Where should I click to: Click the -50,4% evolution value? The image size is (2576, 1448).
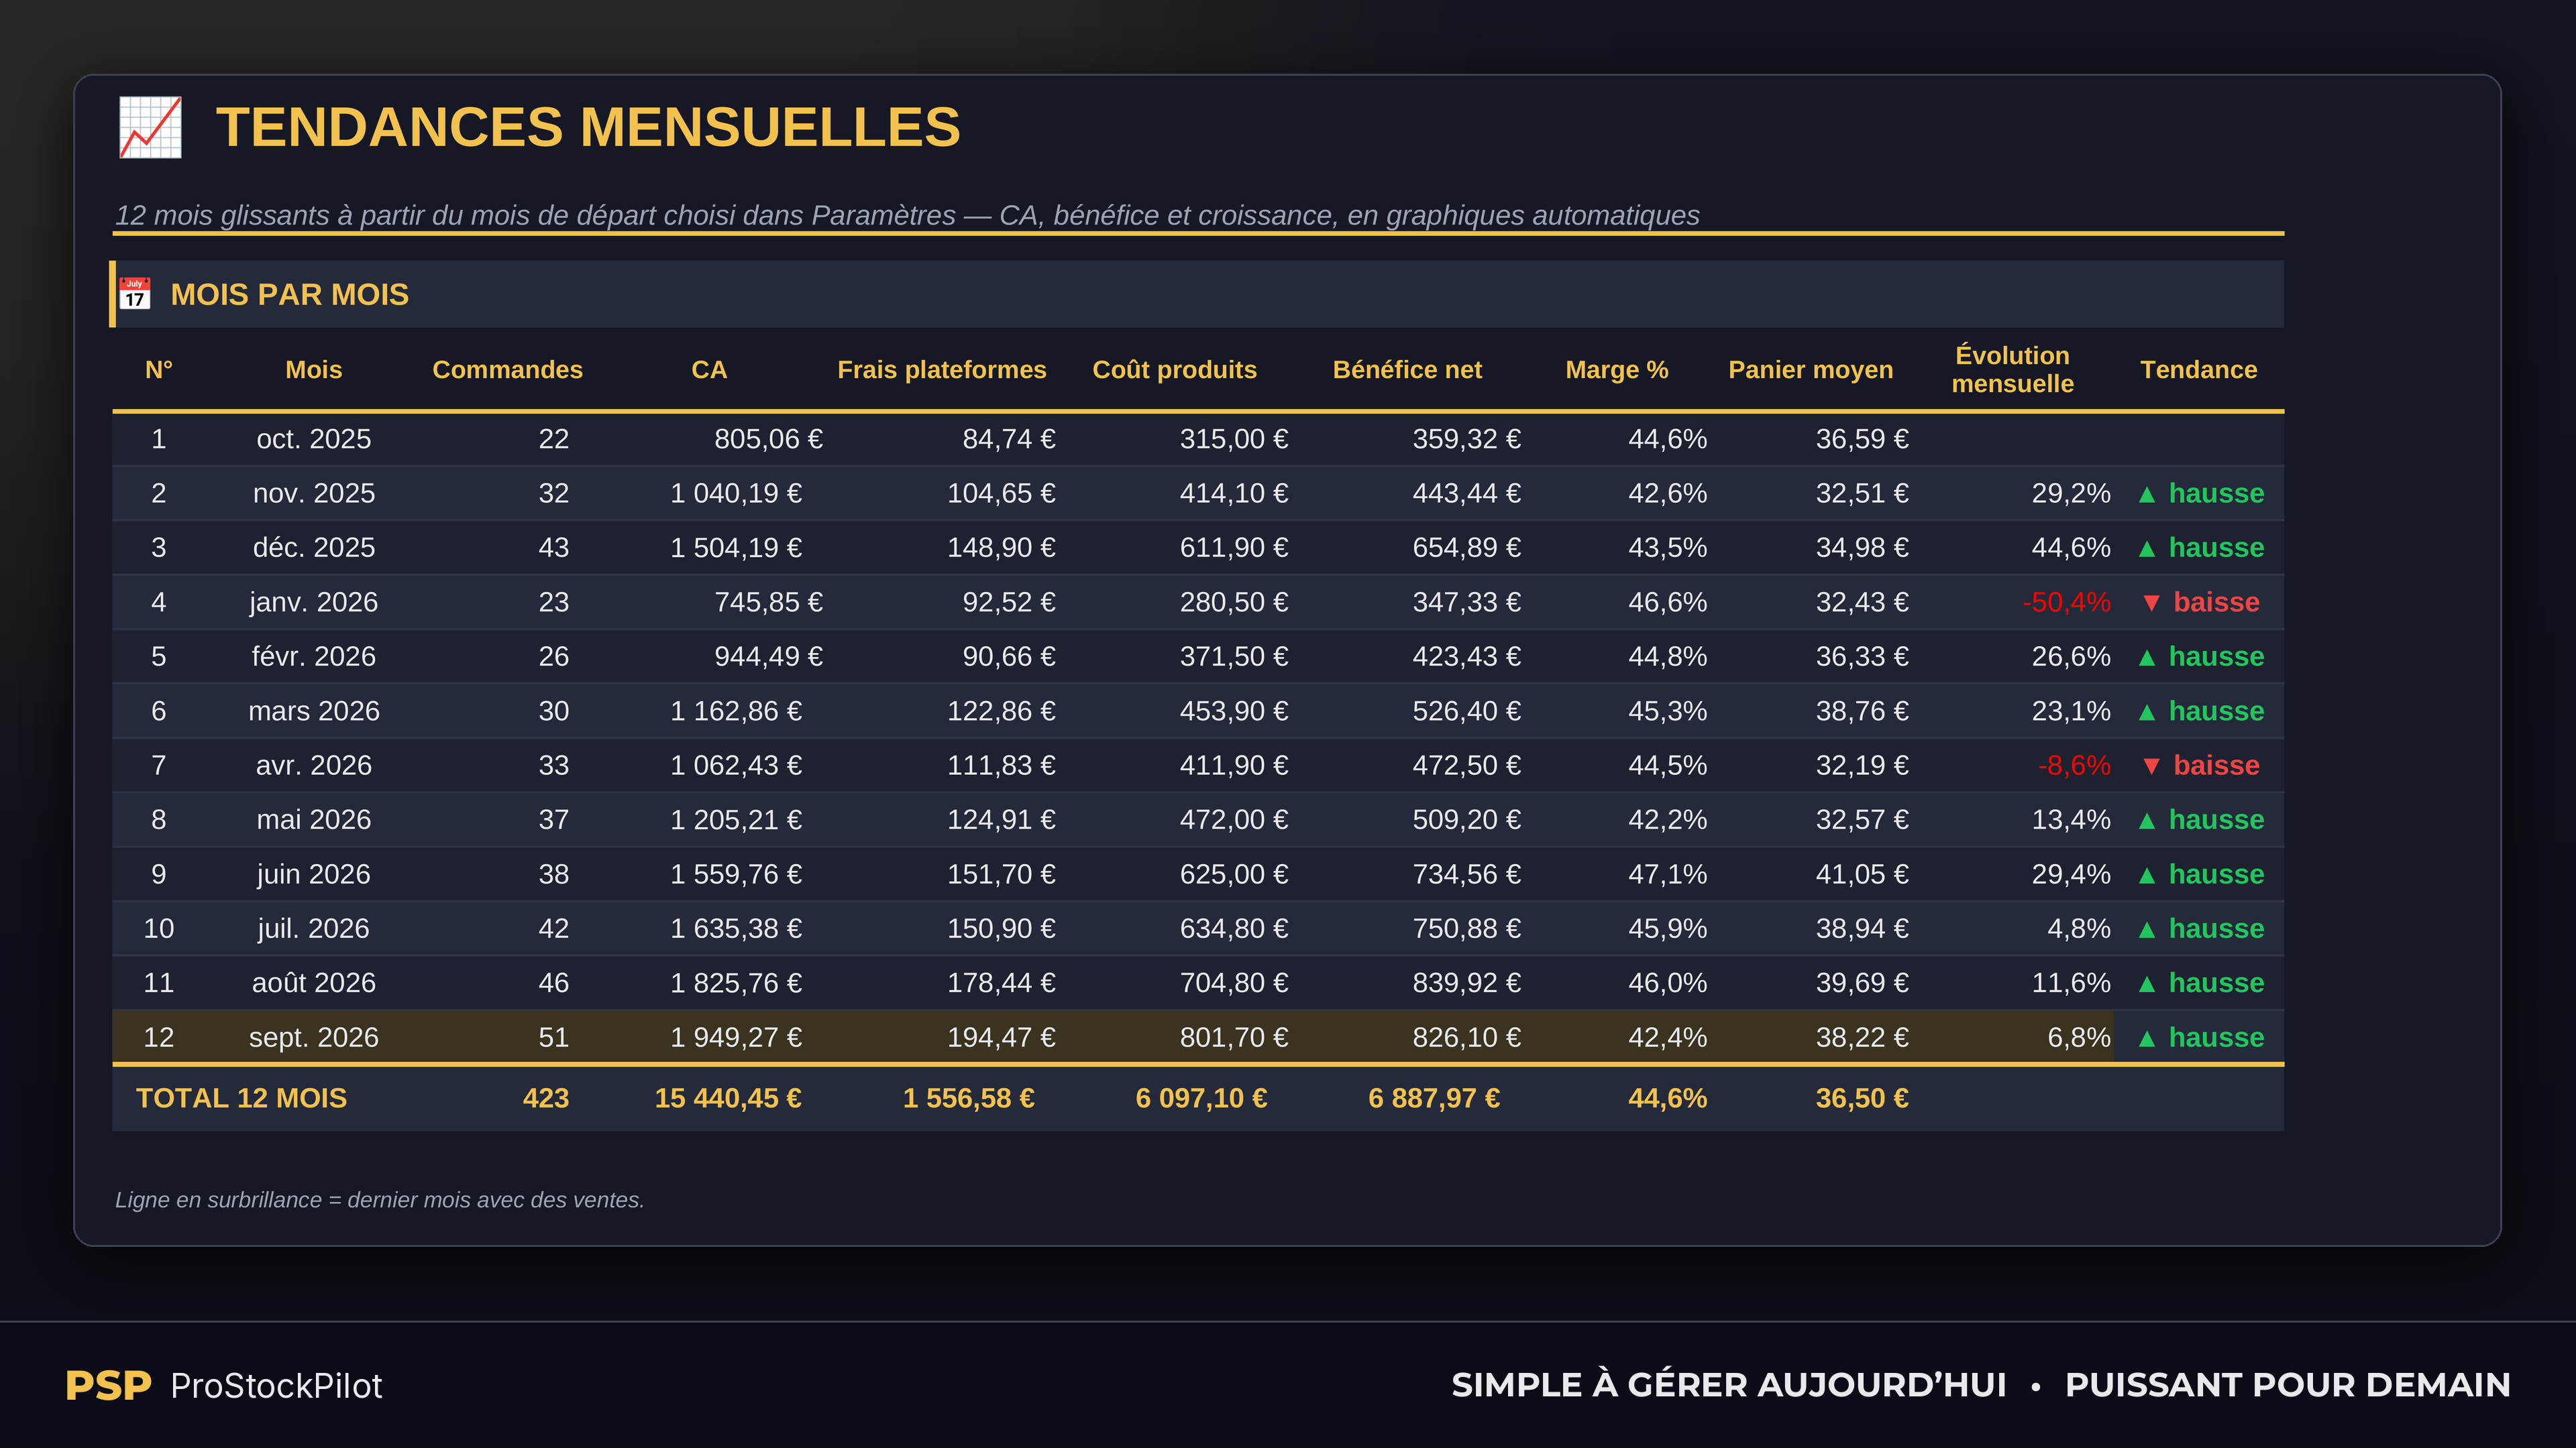point(2065,601)
